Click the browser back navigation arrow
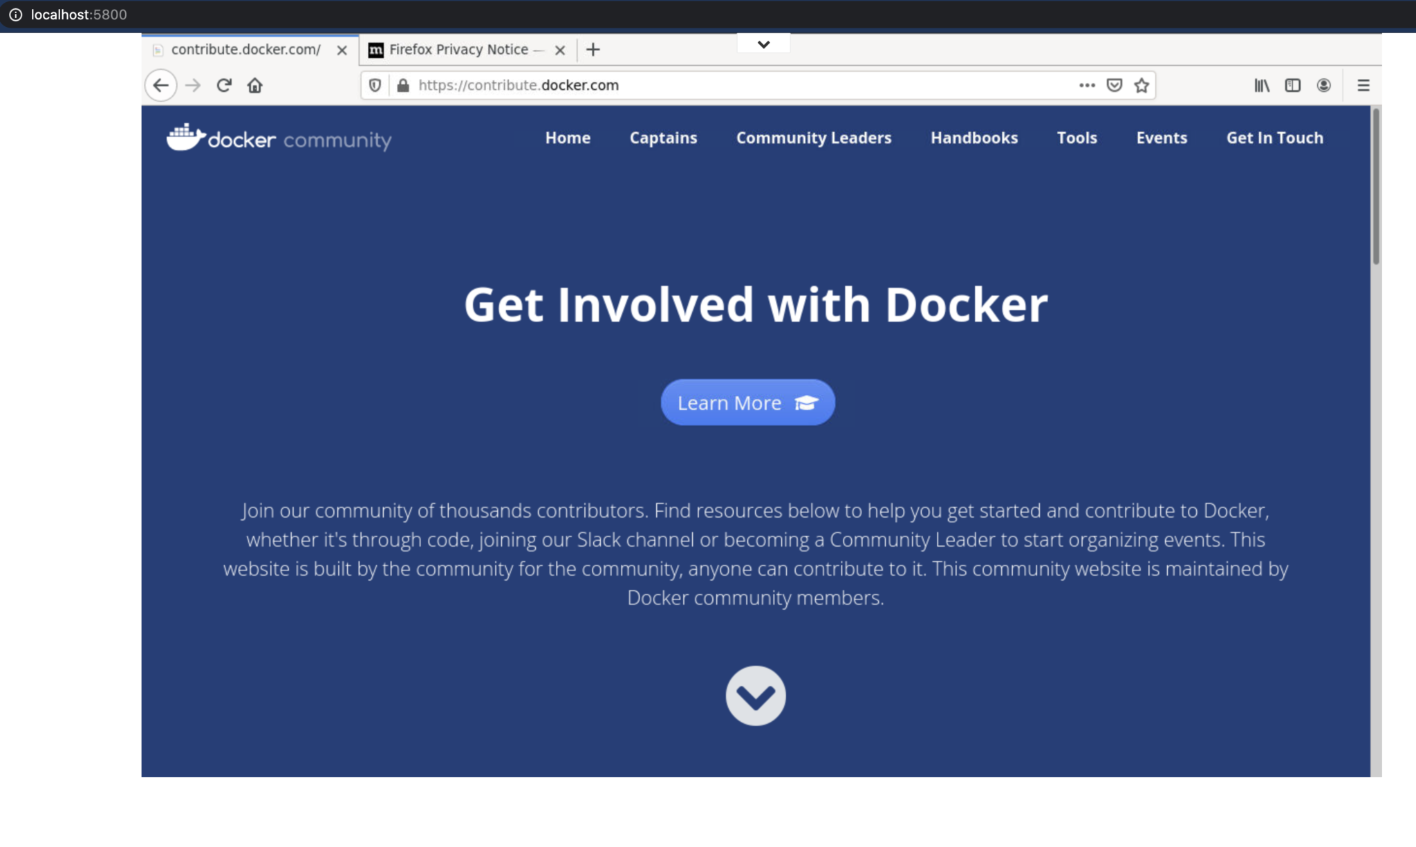The image size is (1416, 847). (160, 85)
